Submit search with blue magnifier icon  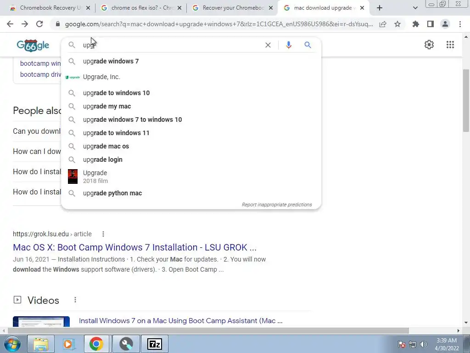[x=308, y=45]
